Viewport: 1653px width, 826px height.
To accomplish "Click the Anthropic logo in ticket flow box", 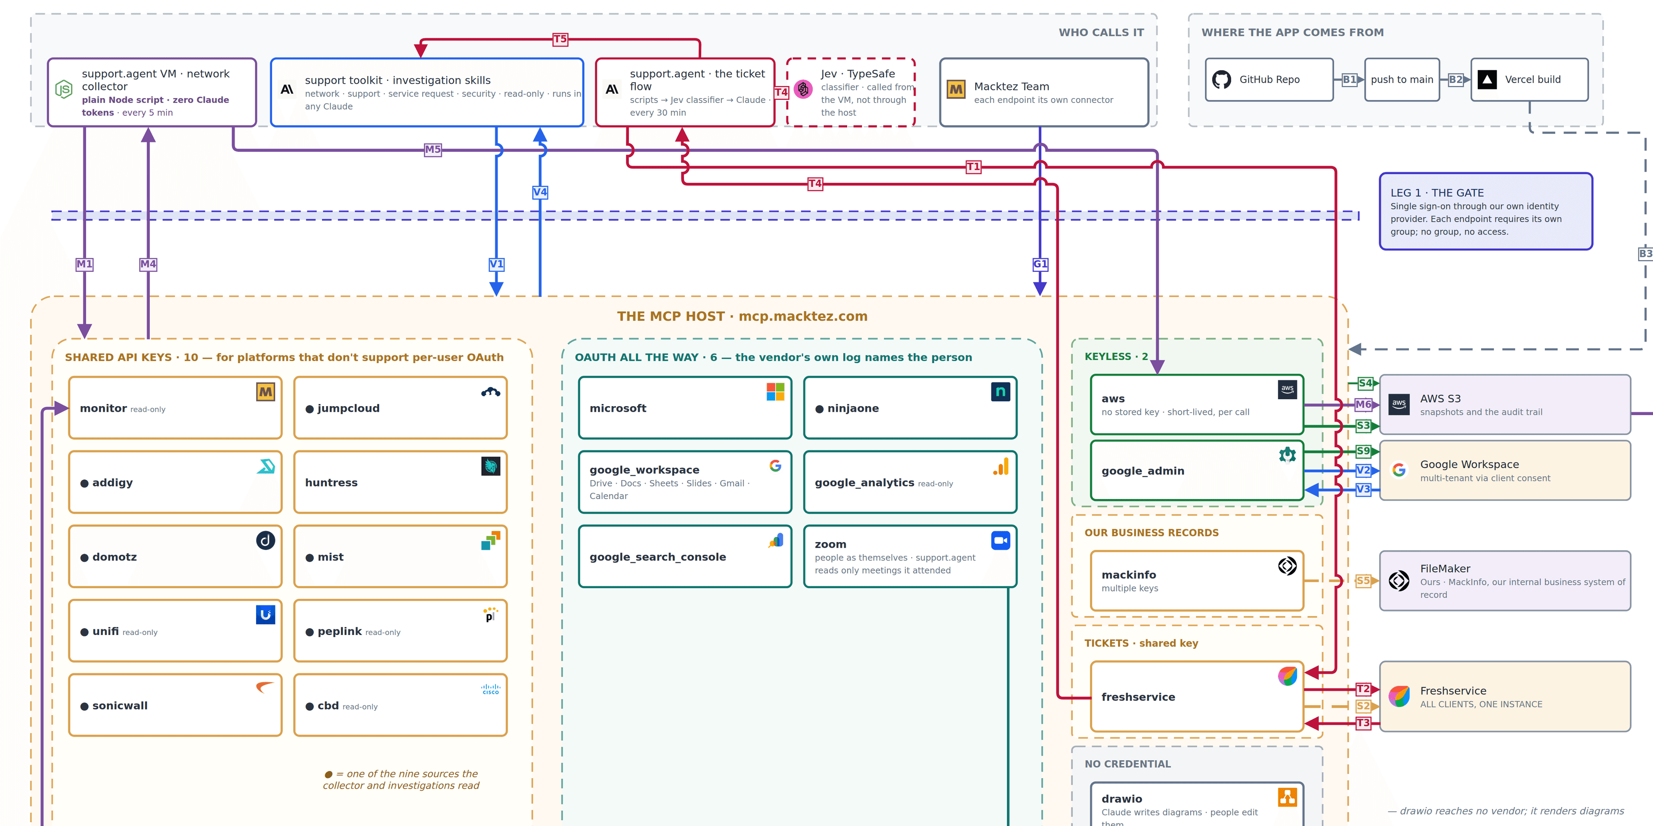I will pyautogui.click(x=612, y=89).
